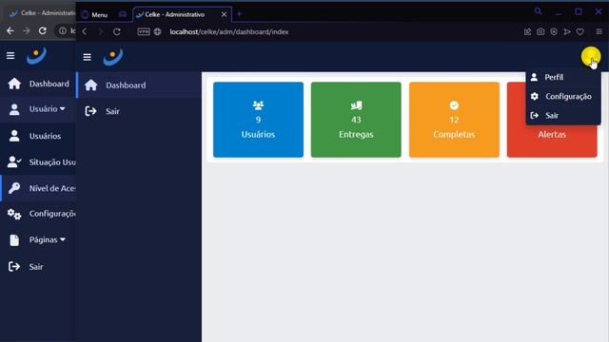Select Configuração in user dropdown
Image resolution: width=609 pixels, height=342 pixels.
[563, 96]
